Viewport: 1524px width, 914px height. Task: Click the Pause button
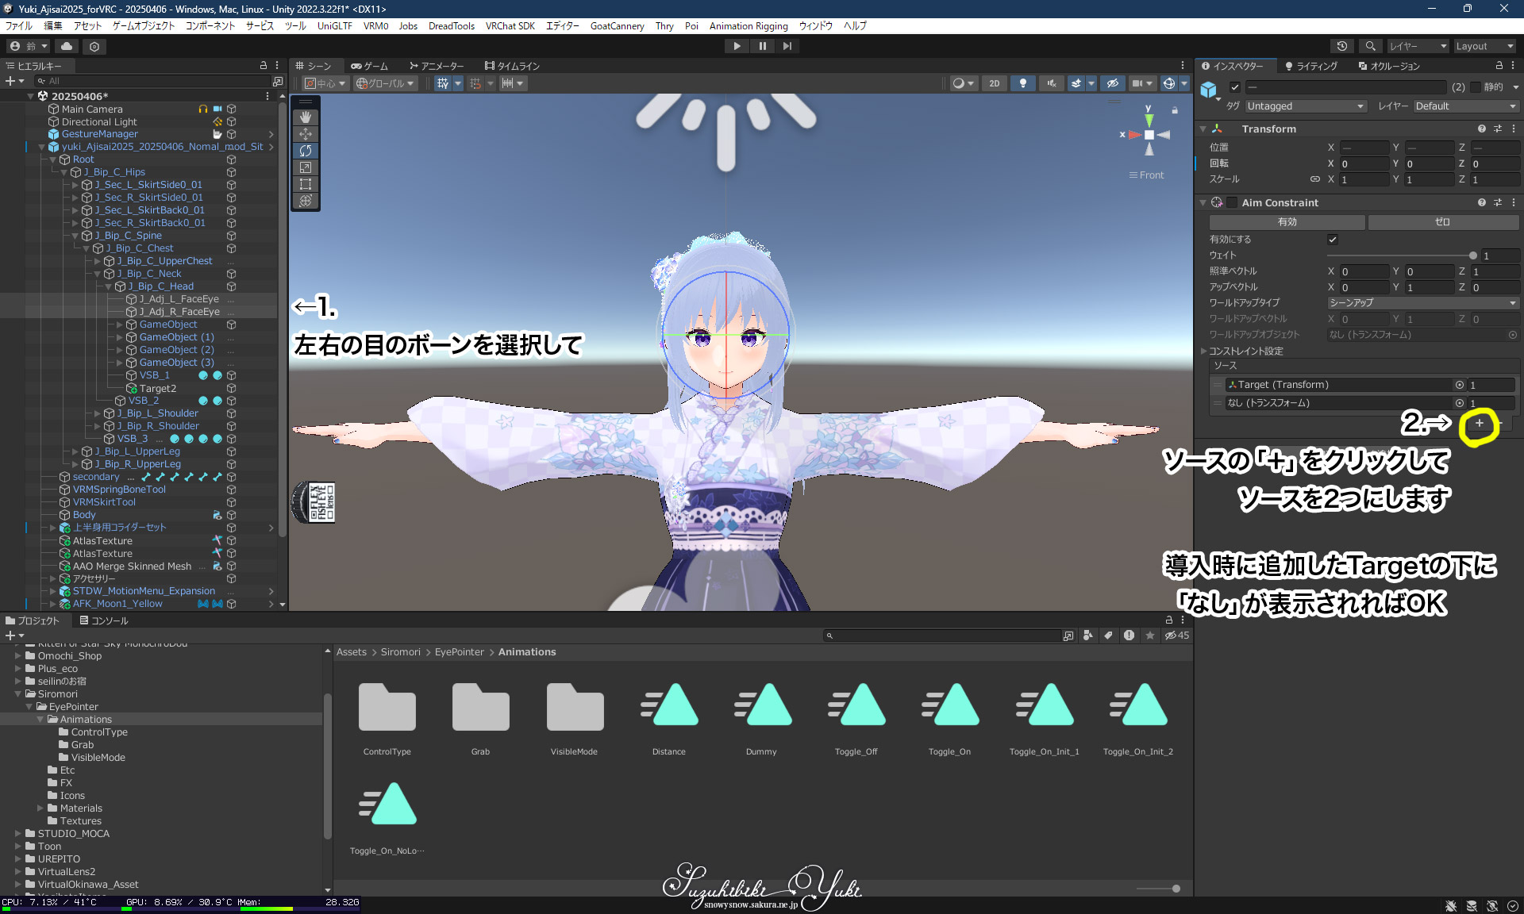[x=762, y=46]
